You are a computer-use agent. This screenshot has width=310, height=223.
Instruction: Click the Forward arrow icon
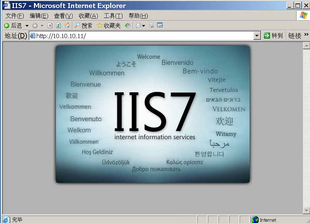35,25
